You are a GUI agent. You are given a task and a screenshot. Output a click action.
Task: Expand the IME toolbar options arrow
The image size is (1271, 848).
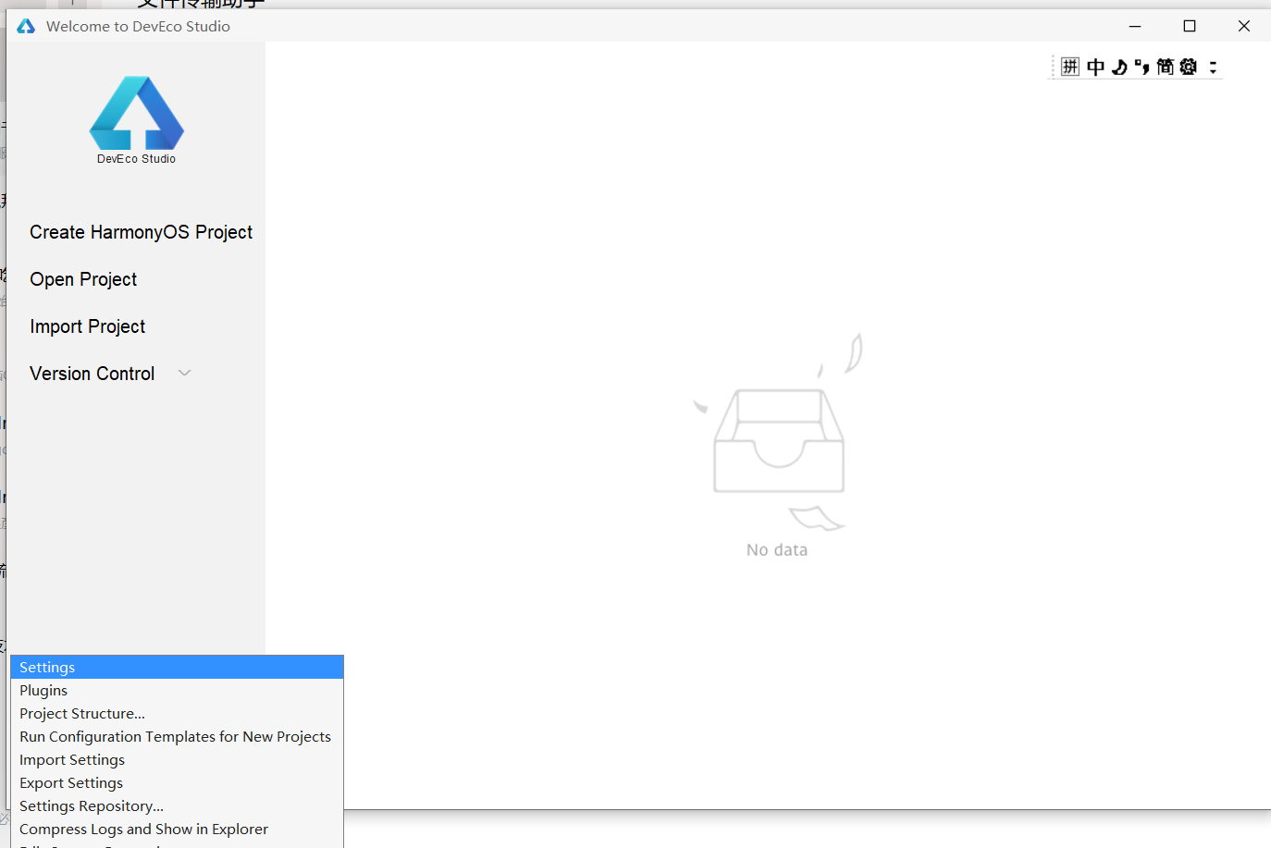tap(1213, 67)
